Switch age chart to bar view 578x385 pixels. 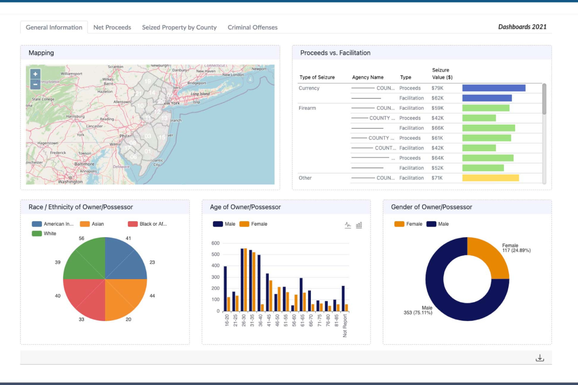pyautogui.click(x=359, y=225)
